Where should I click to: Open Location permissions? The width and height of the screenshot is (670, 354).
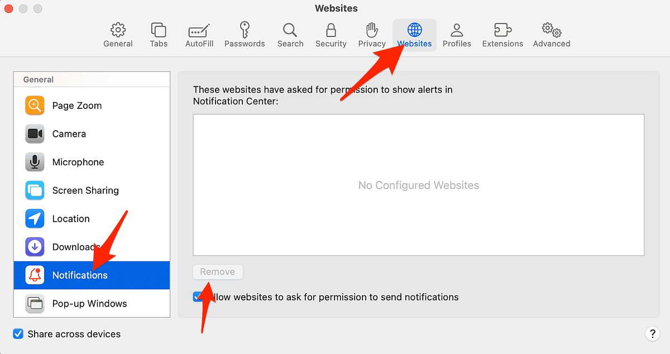click(70, 218)
